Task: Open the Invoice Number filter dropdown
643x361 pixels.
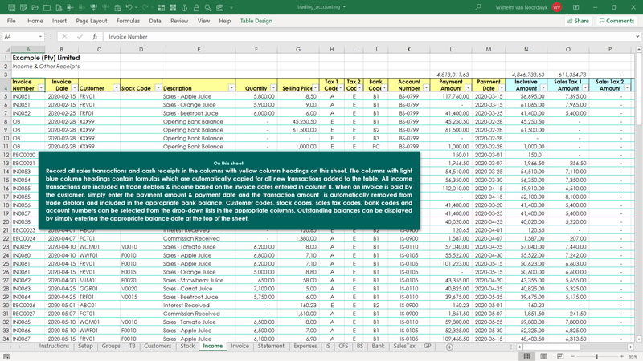Action: coord(41,88)
